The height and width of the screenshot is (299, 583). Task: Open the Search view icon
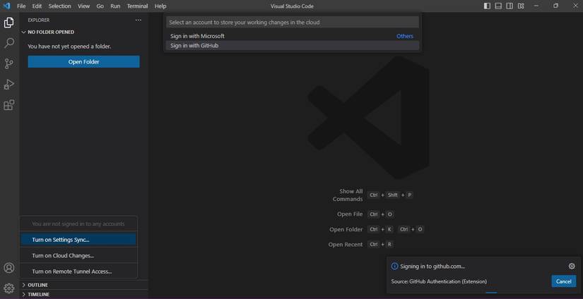coord(9,43)
